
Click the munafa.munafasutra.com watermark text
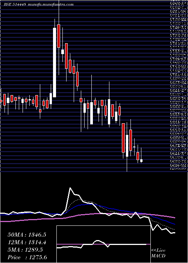coord(51,5)
